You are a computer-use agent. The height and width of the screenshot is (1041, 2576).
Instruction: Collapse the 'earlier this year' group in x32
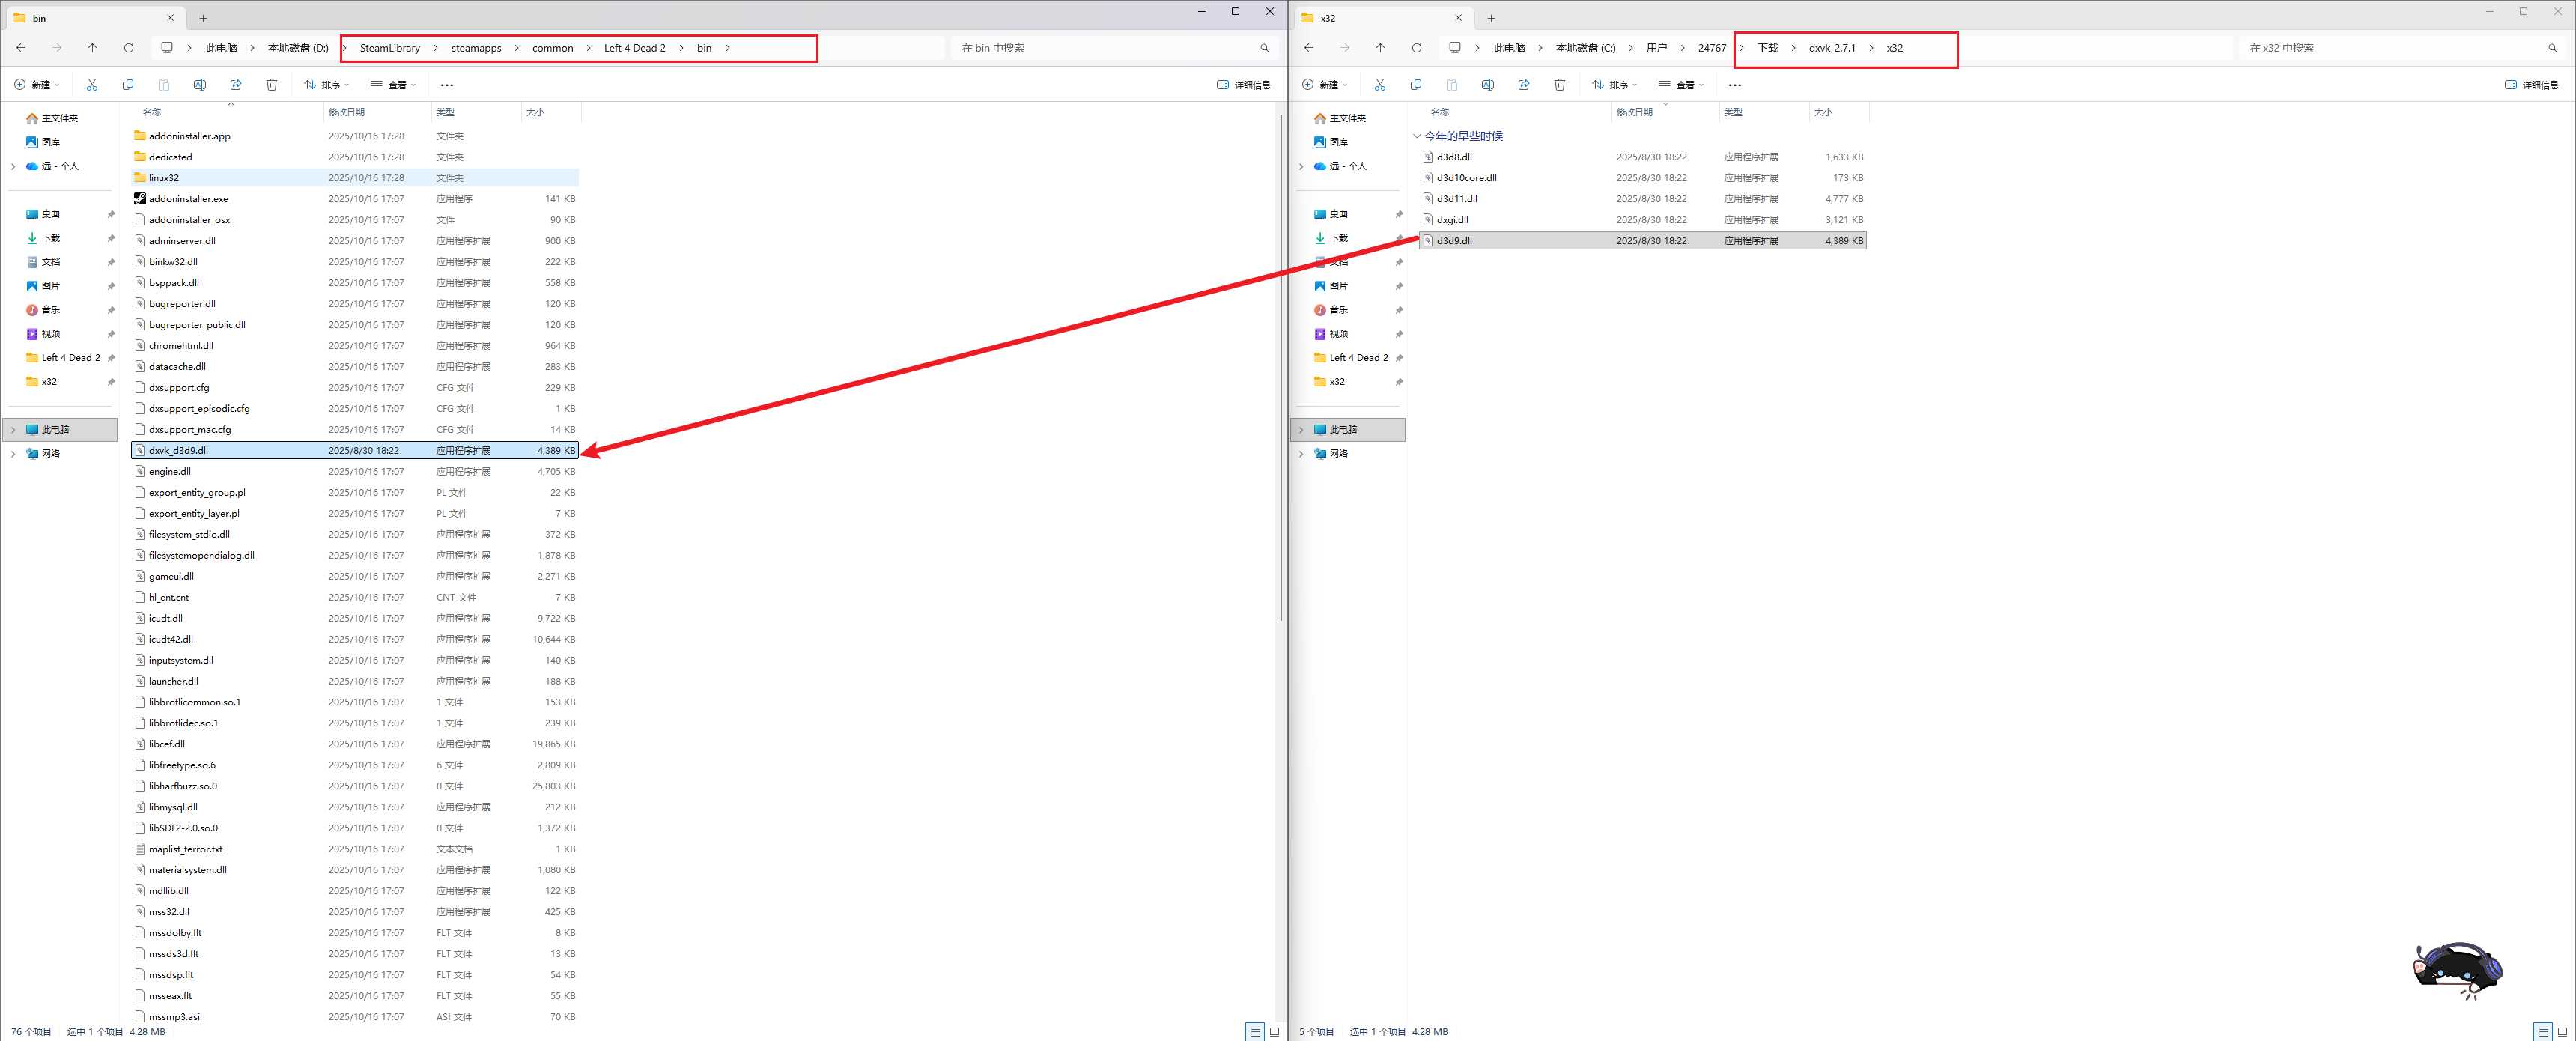coord(1417,136)
